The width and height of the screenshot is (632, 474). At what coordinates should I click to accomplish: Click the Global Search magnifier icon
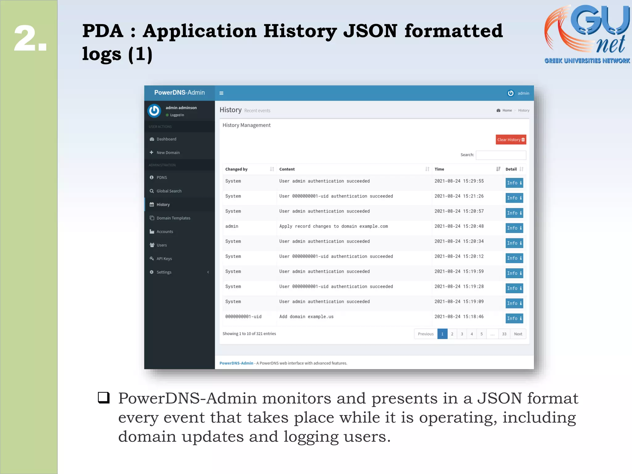point(152,191)
